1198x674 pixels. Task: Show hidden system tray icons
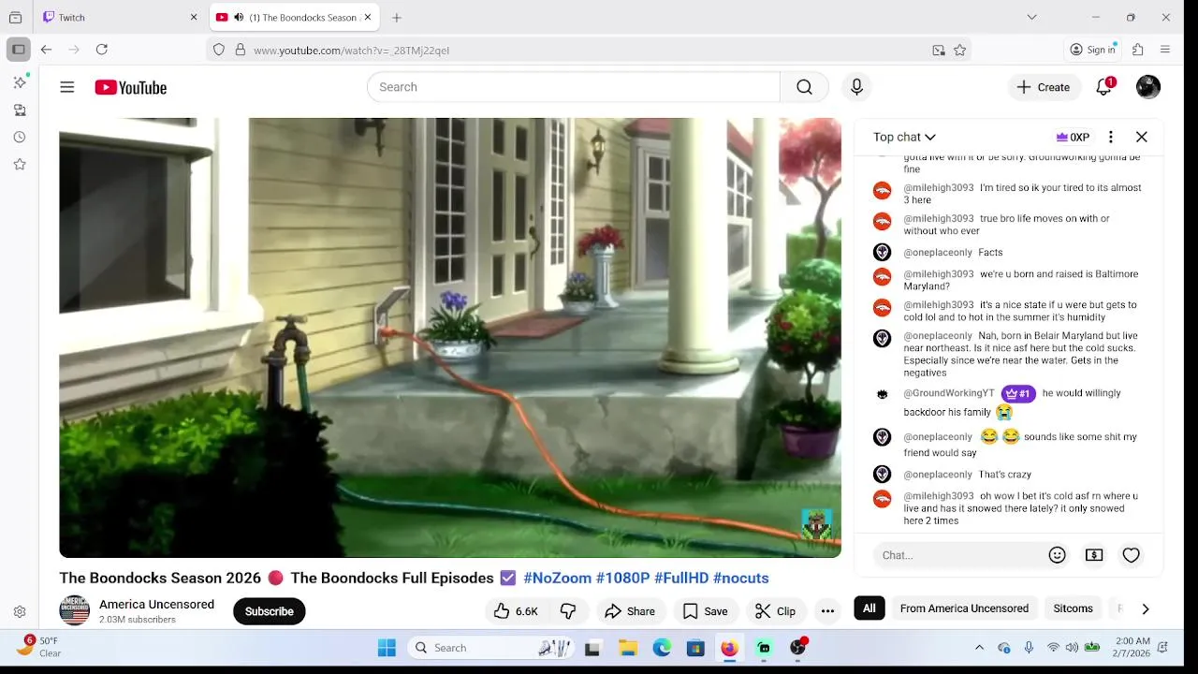980,648
